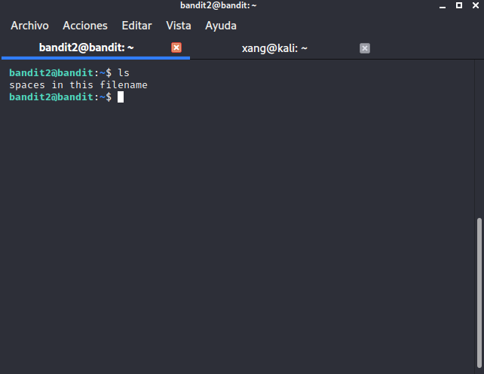This screenshot has height=374, width=484.
Task: Open the Vista menu
Action: click(179, 26)
